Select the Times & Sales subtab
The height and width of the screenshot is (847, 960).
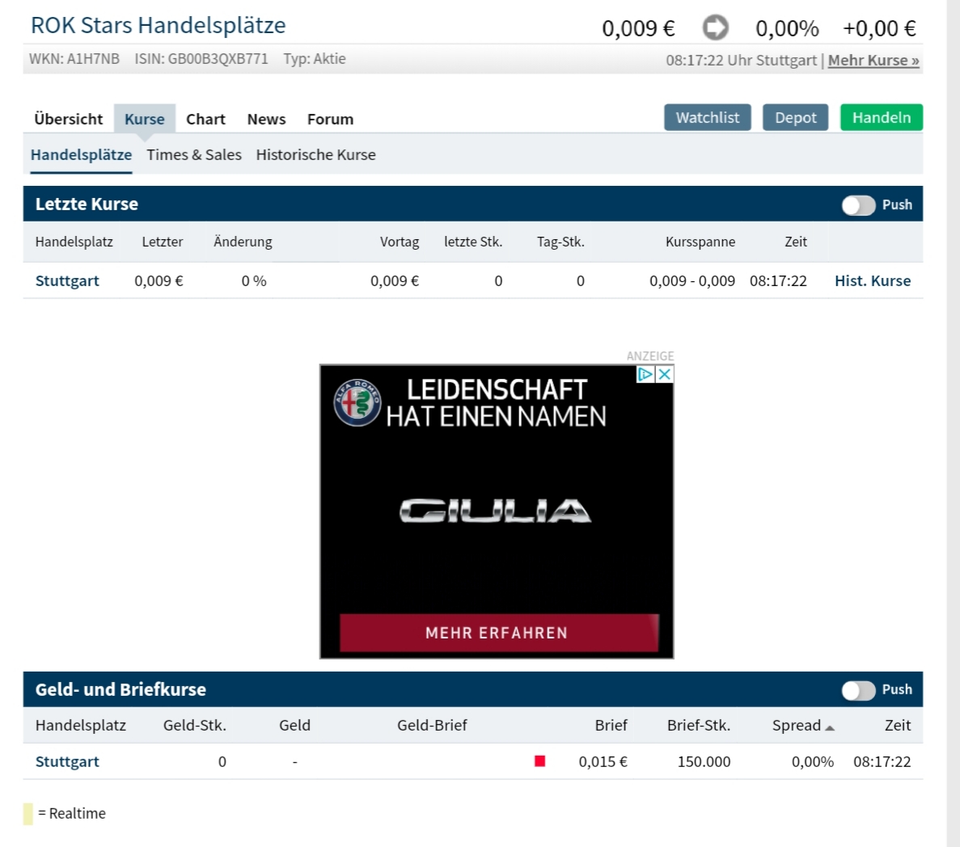click(194, 155)
